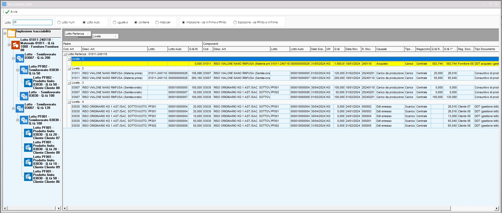This screenshot has width=502, height=213.
Task: Click the grid's left scroll arrow
Action: point(65,208)
